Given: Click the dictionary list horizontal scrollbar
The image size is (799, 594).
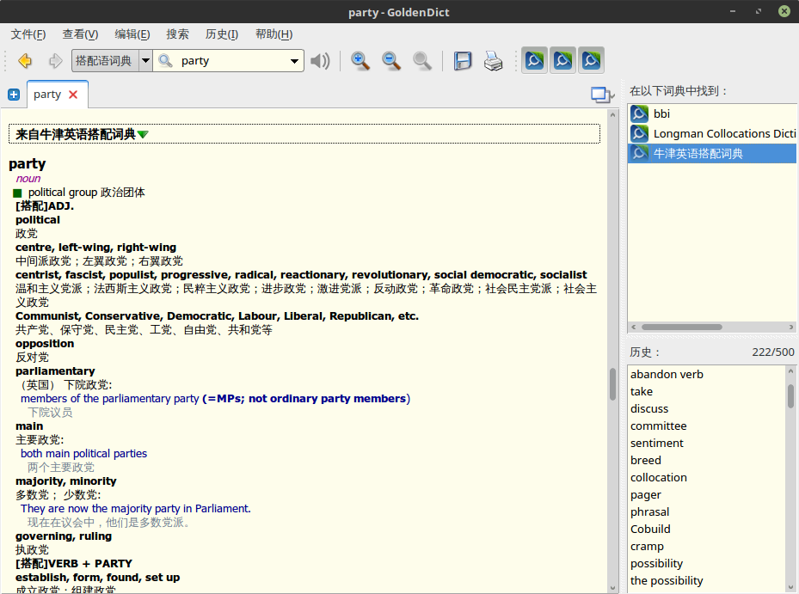Looking at the screenshot, I should point(681,327).
